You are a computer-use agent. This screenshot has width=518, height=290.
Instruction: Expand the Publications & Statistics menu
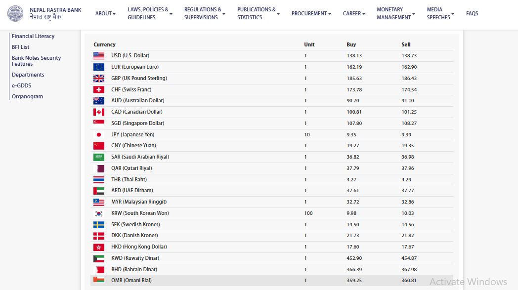pyautogui.click(x=258, y=13)
